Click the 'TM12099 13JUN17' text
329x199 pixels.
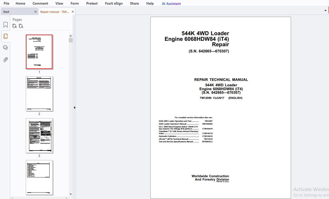tap(212, 98)
